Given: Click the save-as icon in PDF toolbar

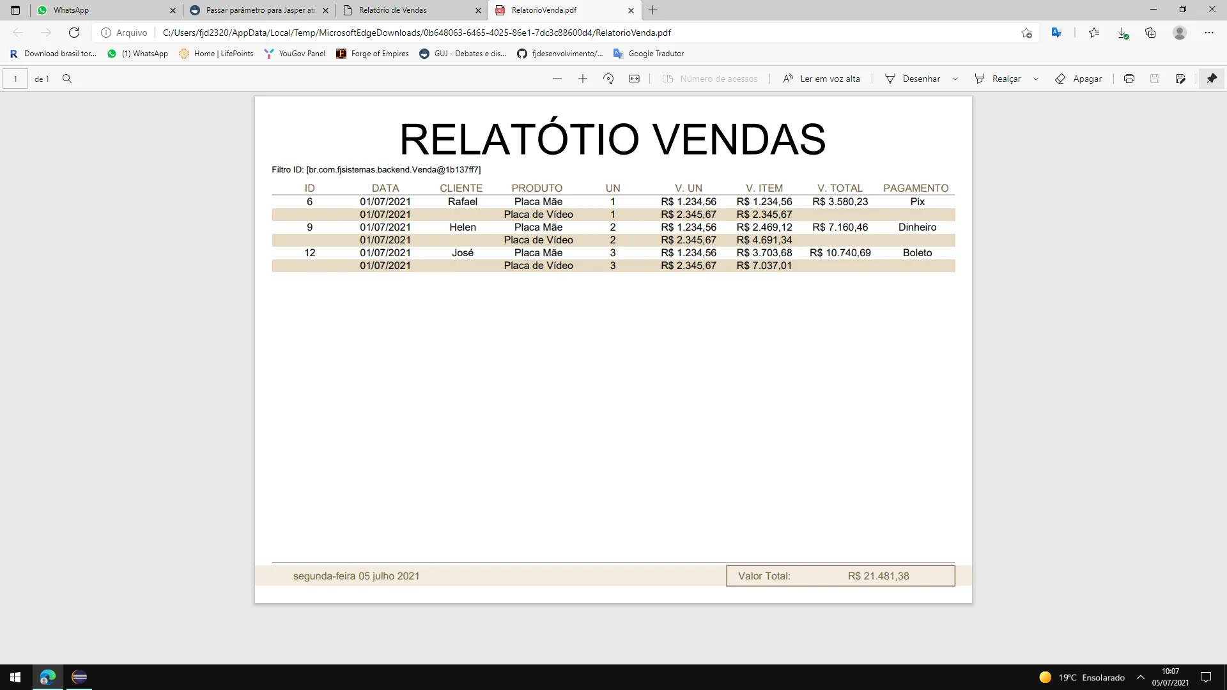Looking at the screenshot, I should coord(1180,79).
